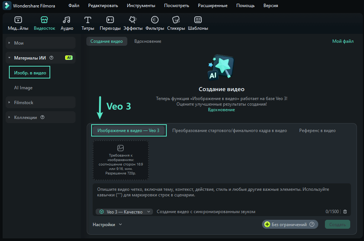
Task: Open the Помощь menu
Action: click(245, 6)
